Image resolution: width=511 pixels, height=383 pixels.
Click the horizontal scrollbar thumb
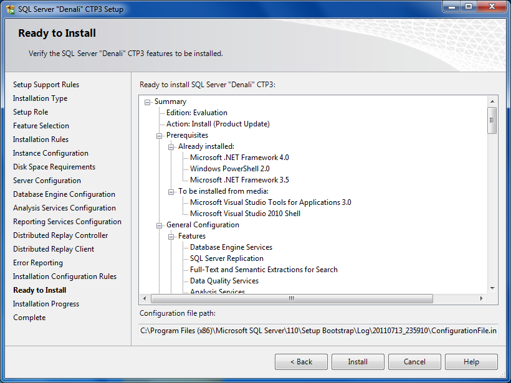pyautogui.click(x=292, y=298)
